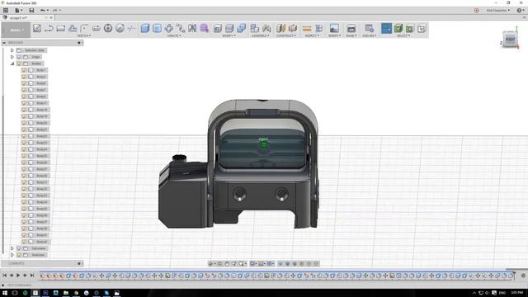Viewport: 528px width, 297px height.
Task: Open the SKETCH menu dropdown
Action: 84,35
